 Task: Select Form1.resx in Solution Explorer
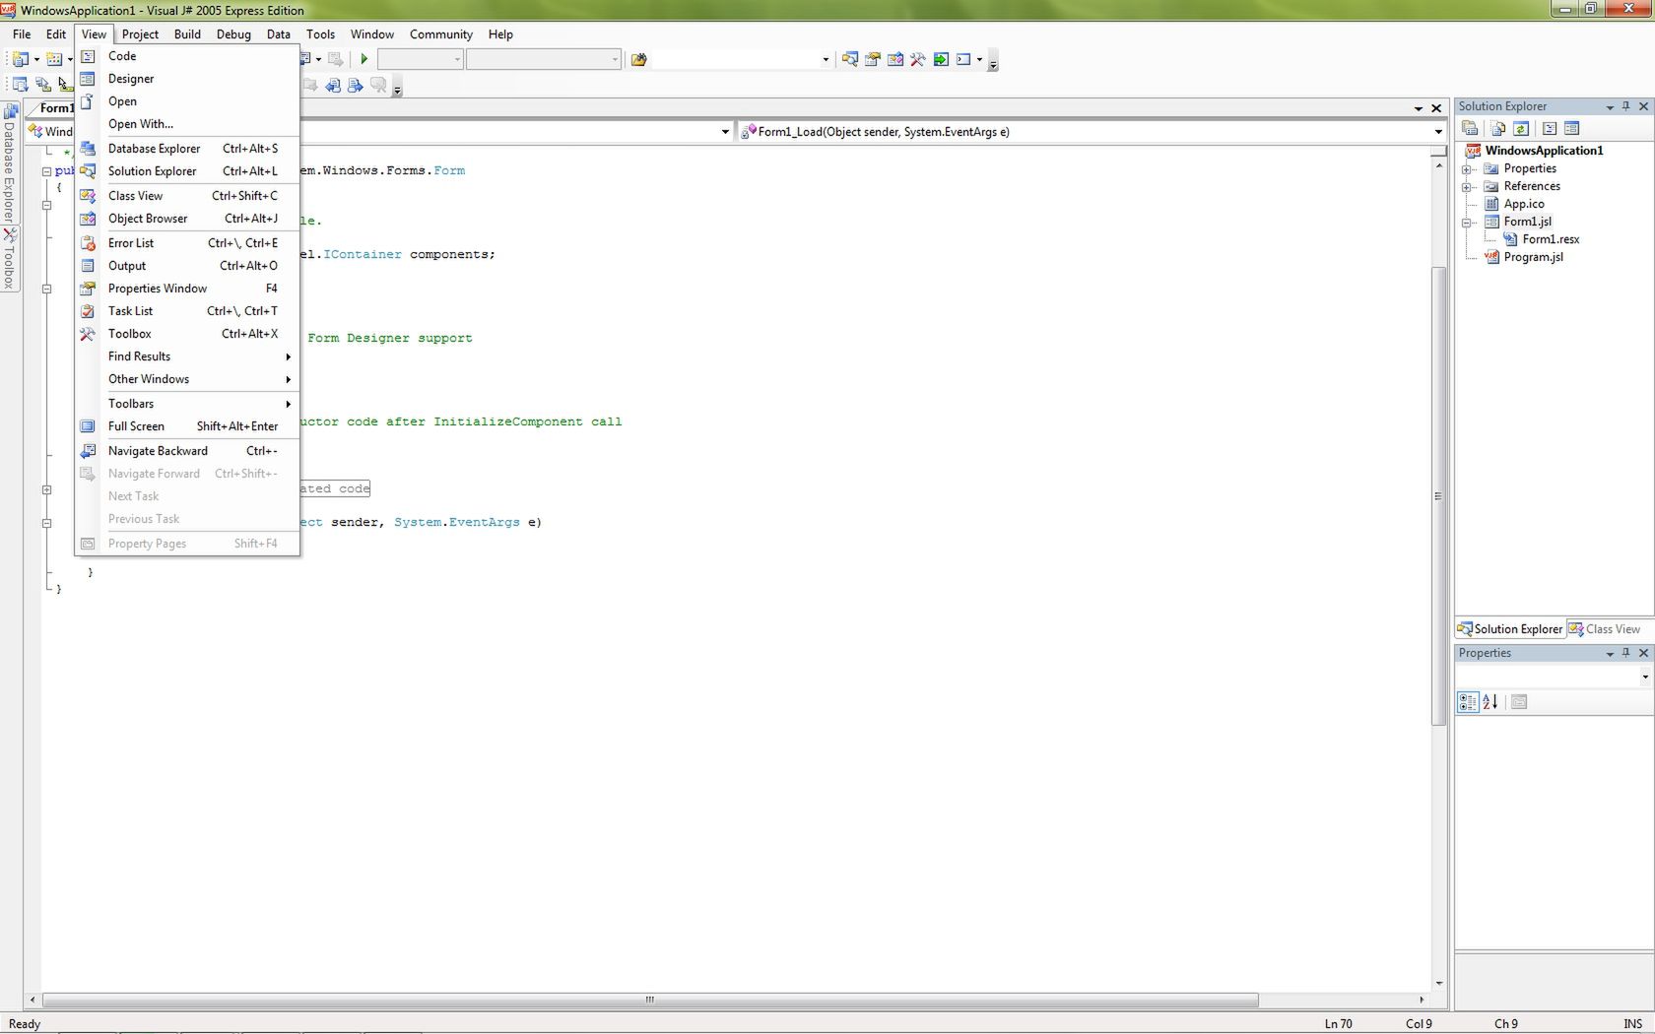point(1551,239)
